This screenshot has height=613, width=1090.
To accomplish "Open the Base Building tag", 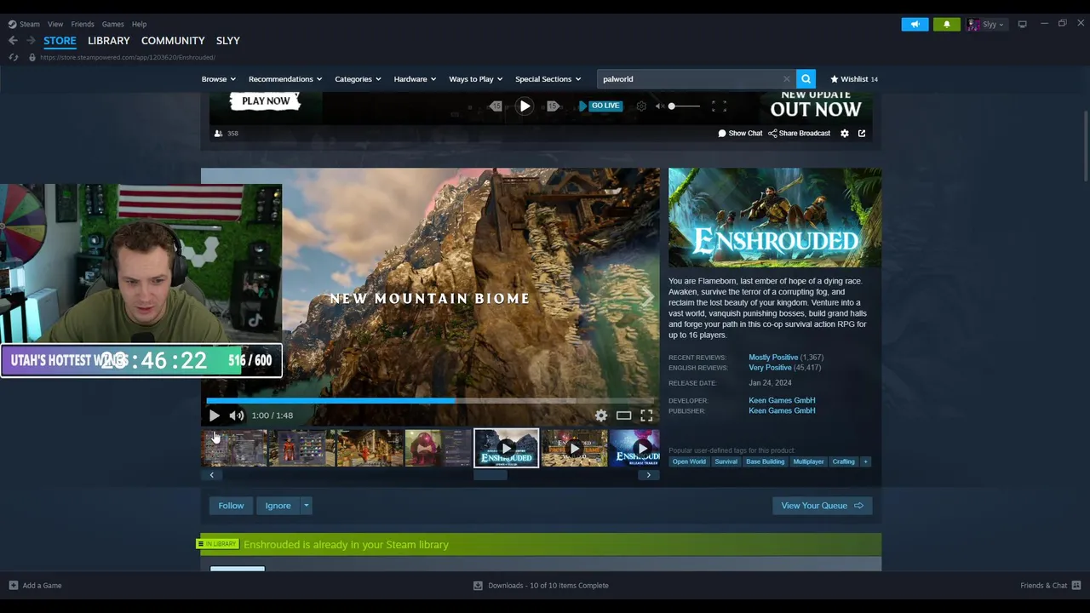I will tap(765, 461).
